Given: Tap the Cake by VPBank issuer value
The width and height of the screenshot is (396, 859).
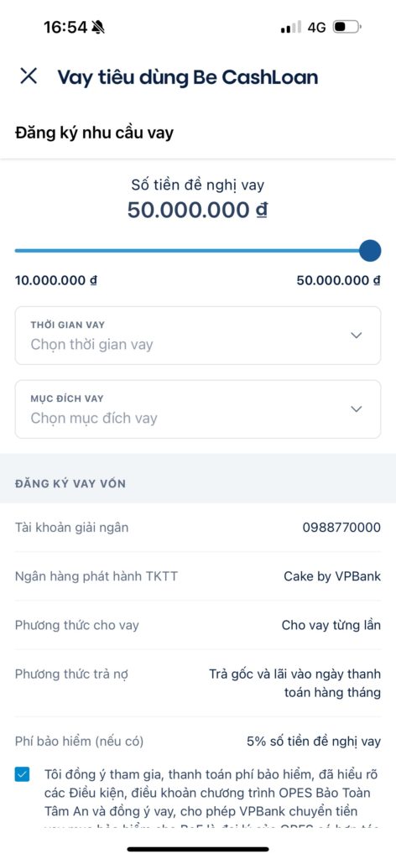Looking at the screenshot, I should [332, 576].
